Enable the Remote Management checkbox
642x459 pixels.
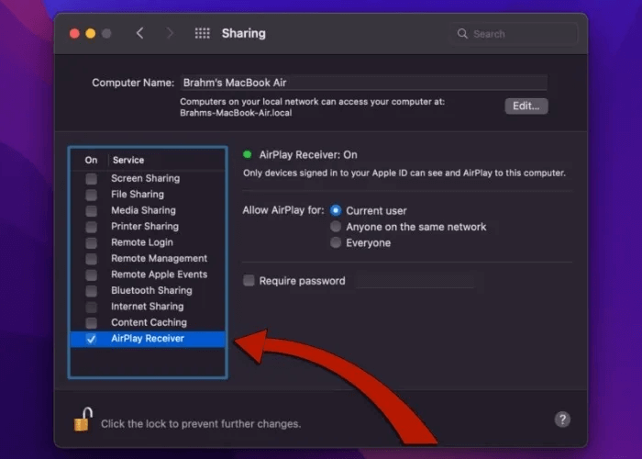tap(92, 259)
